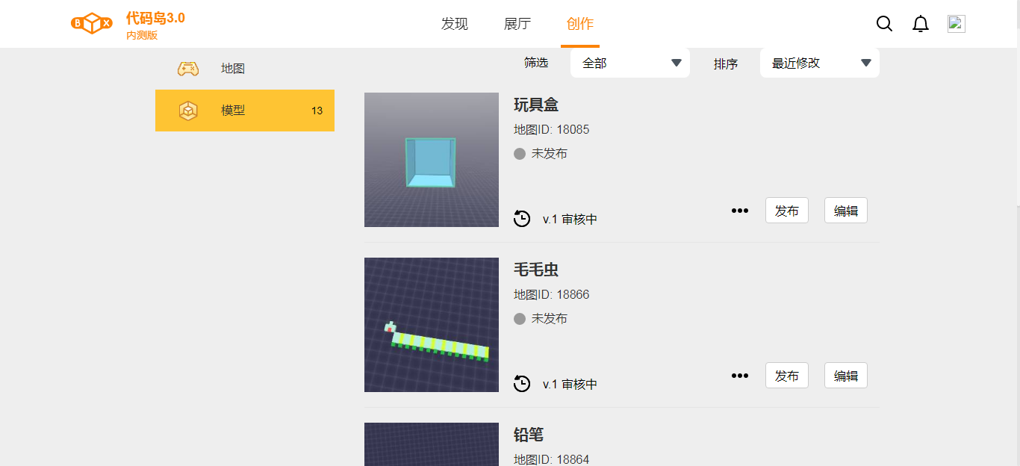
Task: Click 编辑 button for 玩具盒
Action: tap(846, 211)
